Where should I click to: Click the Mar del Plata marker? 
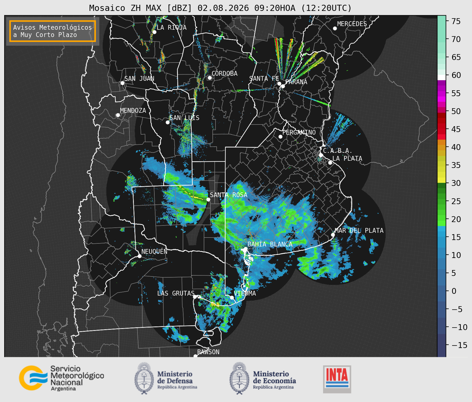tap(333, 235)
